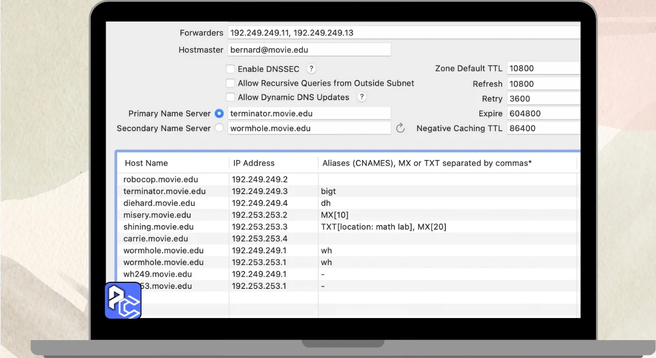Click the help icon beside Allow Dynamic DNS Updates
Screen dimensions: 656x358
(361, 97)
